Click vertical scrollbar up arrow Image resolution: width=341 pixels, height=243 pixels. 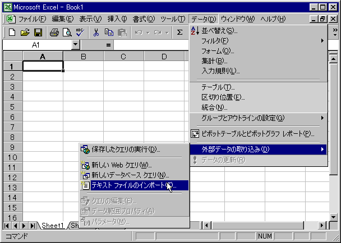click(x=333, y=59)
